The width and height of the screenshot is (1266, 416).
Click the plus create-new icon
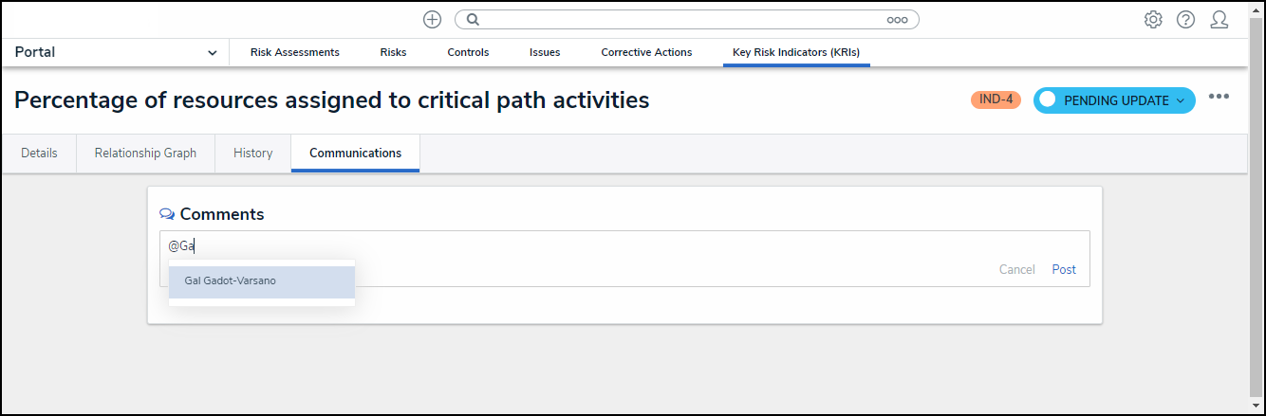(x=432, y=19)
